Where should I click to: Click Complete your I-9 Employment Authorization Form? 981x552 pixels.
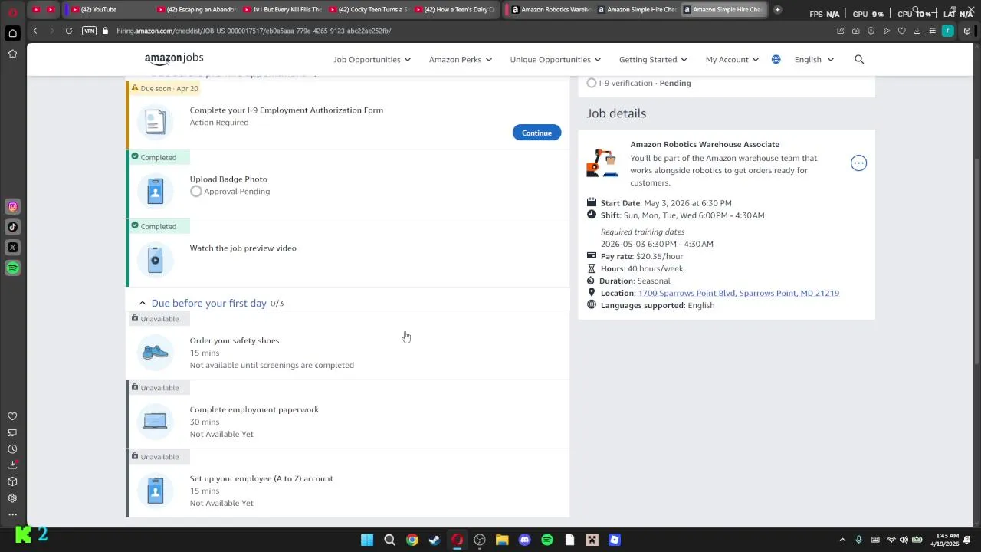point(286,110)
